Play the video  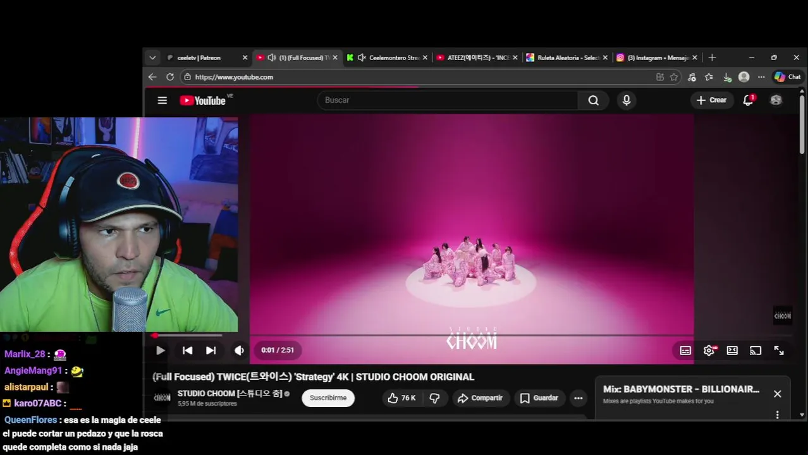pos(161,350)
